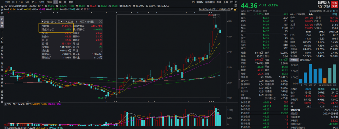Close the interval statistics popup
Image resolution: width=339 pixels, height=129 pixels.
(x=100, y=22)
